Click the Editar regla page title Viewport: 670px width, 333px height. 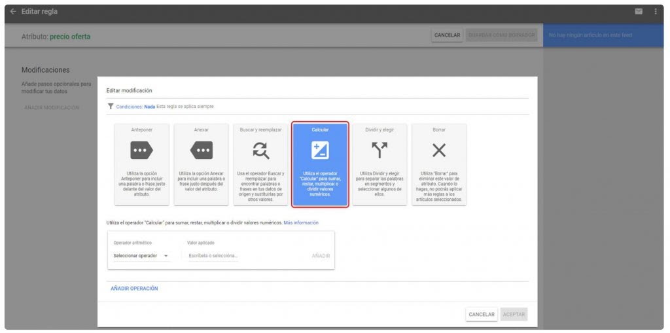coord(39,12)
